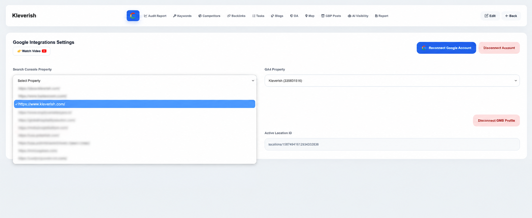Screen dimensions: 532x218
Task: Open the Map pin tab
Action: click(x=310, y=16)
